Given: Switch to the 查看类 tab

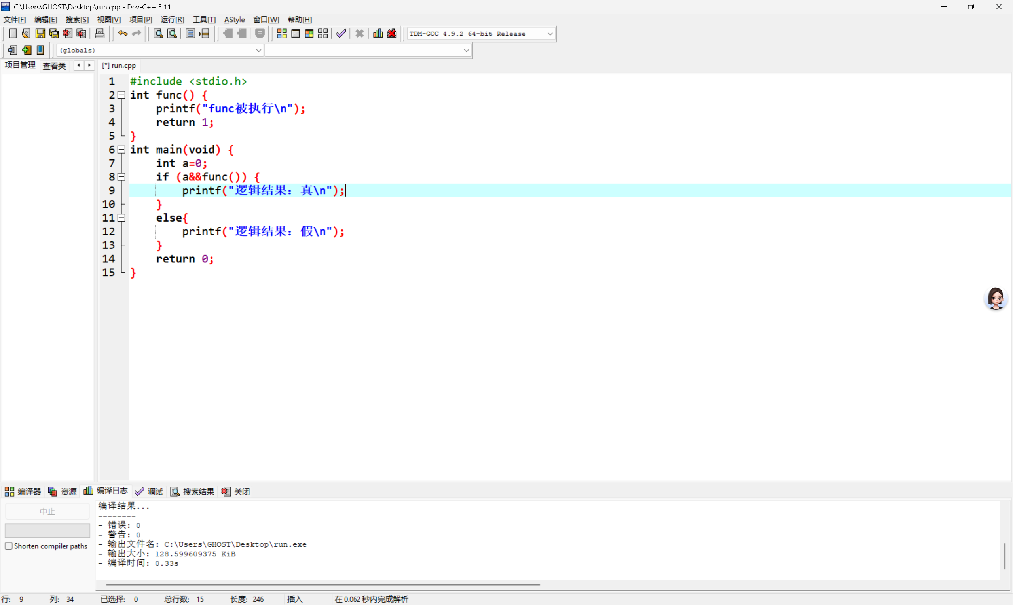Looking at the screenshot, I should (x=54, y=66).
